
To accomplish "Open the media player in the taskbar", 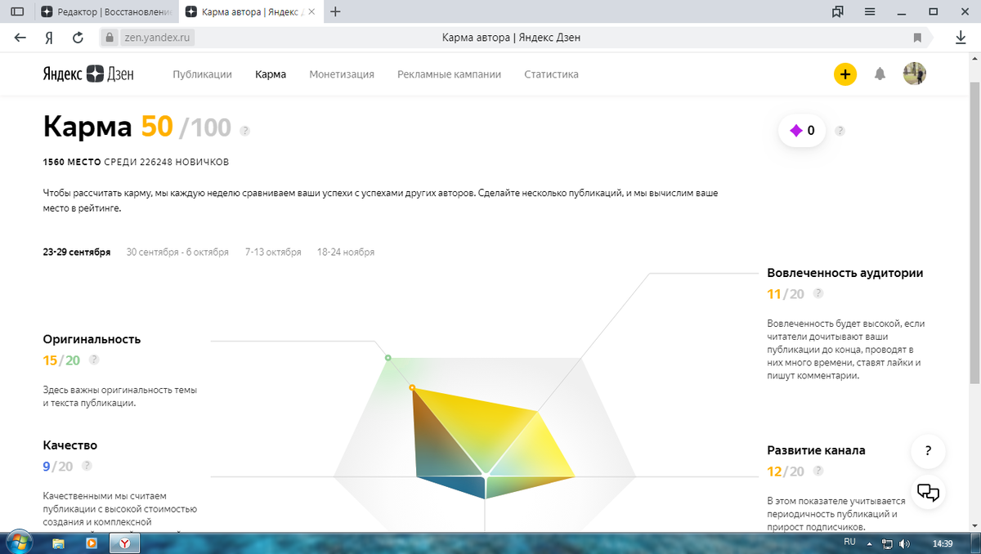I will [92, 543].
